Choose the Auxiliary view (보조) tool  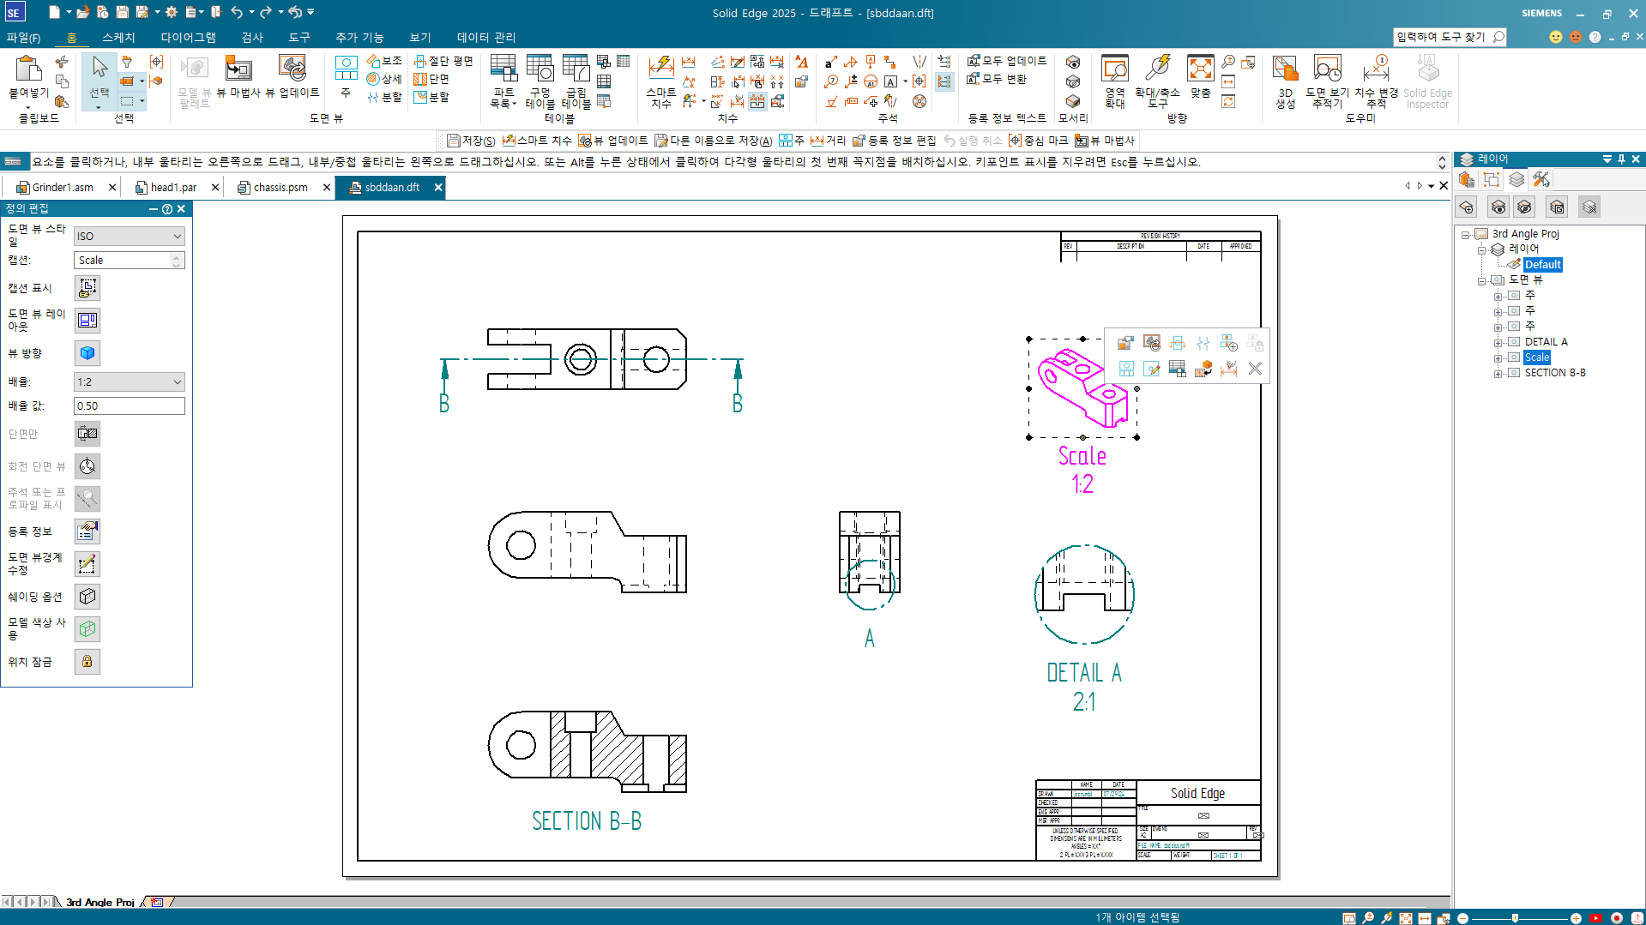[x=384, y=61]
